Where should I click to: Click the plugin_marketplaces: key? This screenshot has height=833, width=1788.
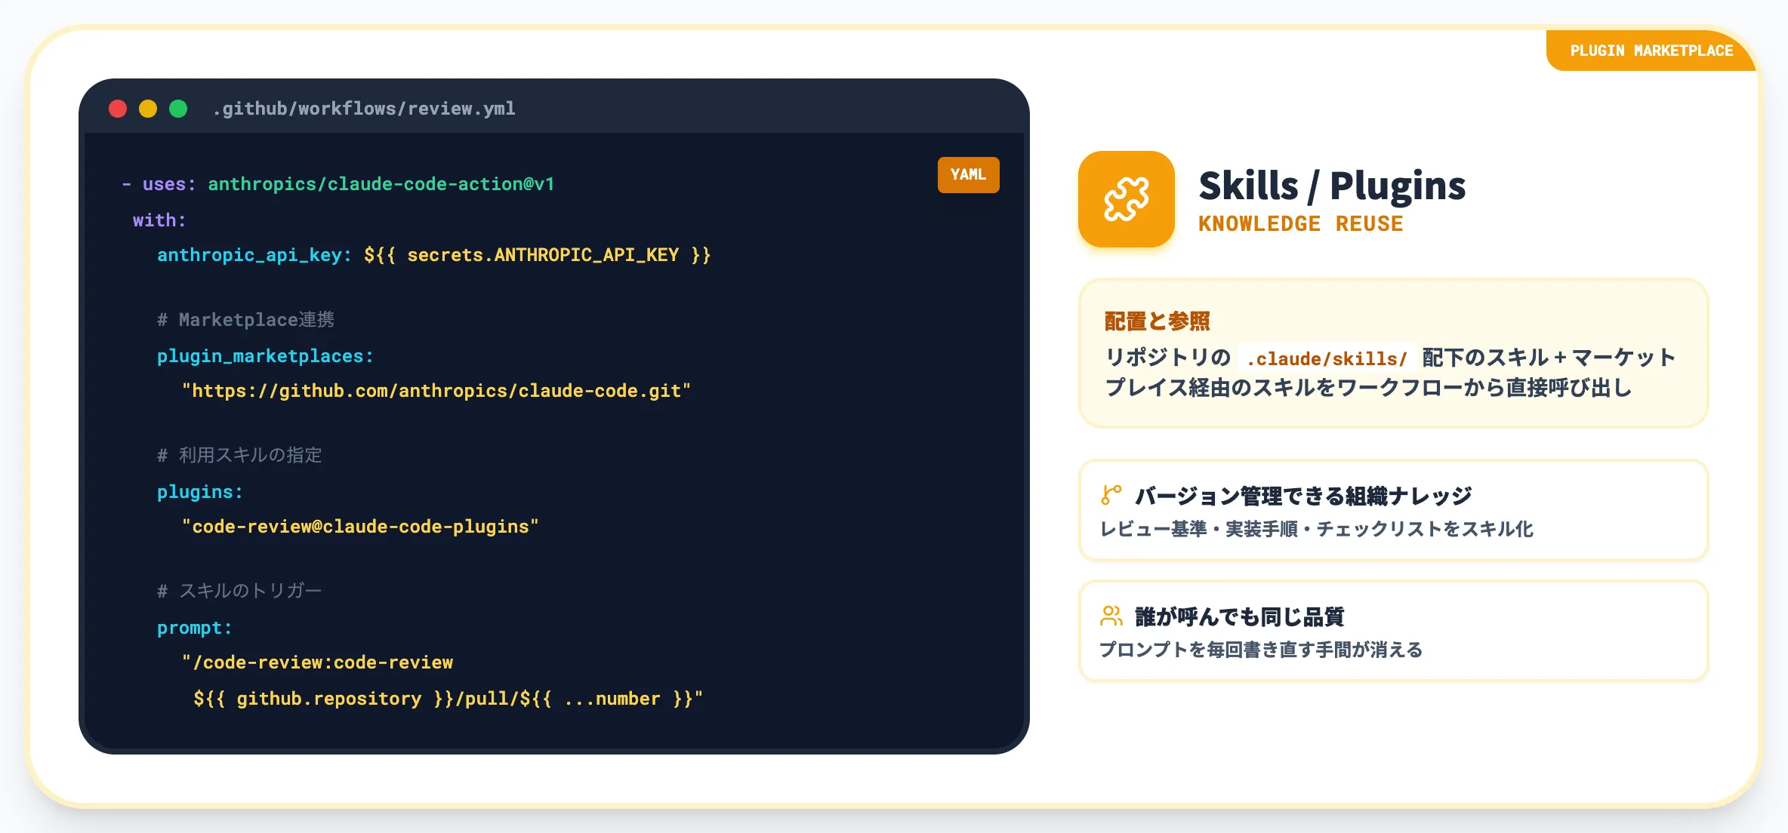[x=265, y=356]
